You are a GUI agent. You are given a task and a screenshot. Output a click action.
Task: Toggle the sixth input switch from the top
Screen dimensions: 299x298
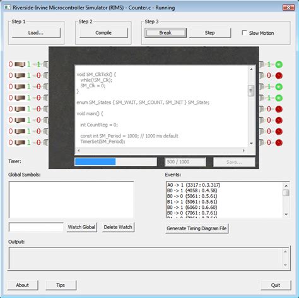click(x=20, y=120)
